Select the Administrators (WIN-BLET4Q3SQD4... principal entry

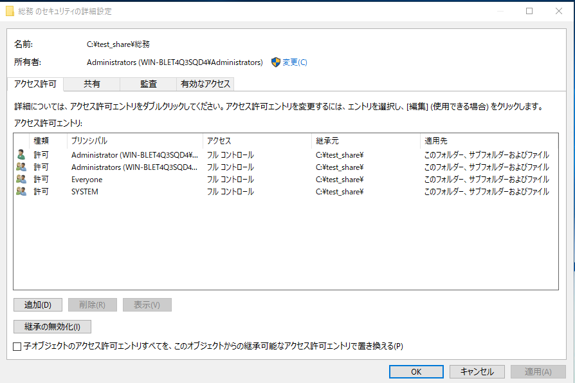point(134,167)
